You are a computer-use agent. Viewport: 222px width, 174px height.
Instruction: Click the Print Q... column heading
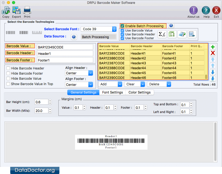pos(197,46)
